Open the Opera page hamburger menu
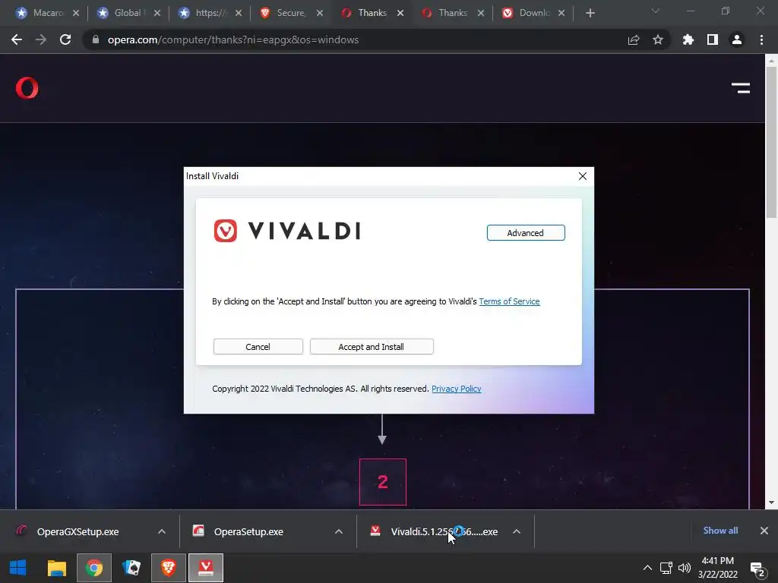778x583 pixels. click(741, 88)
